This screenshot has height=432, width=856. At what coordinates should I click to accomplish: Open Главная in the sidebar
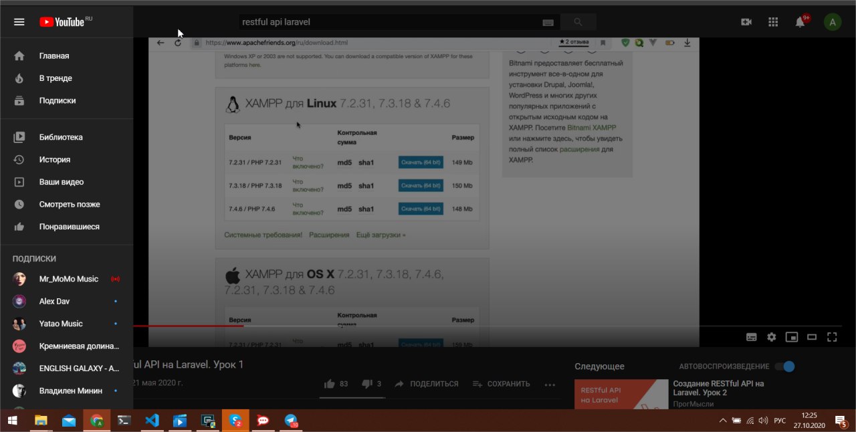(66, 56)
